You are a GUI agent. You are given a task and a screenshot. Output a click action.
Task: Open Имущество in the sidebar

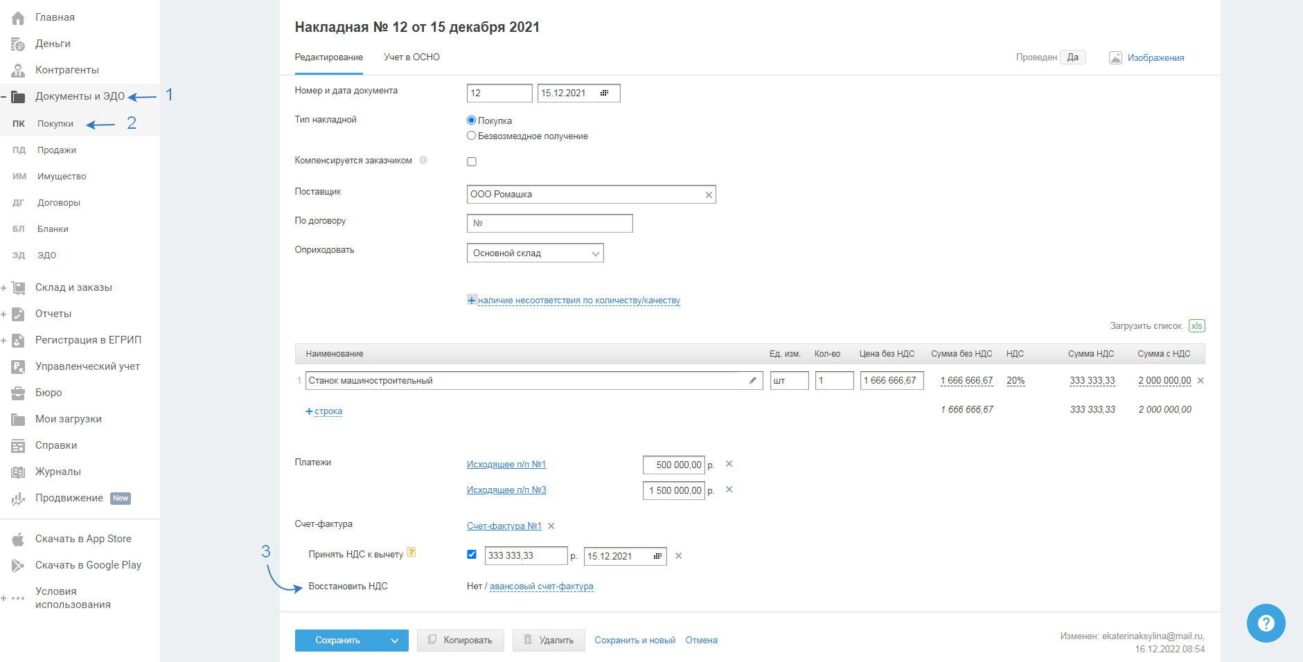[62, 177]
